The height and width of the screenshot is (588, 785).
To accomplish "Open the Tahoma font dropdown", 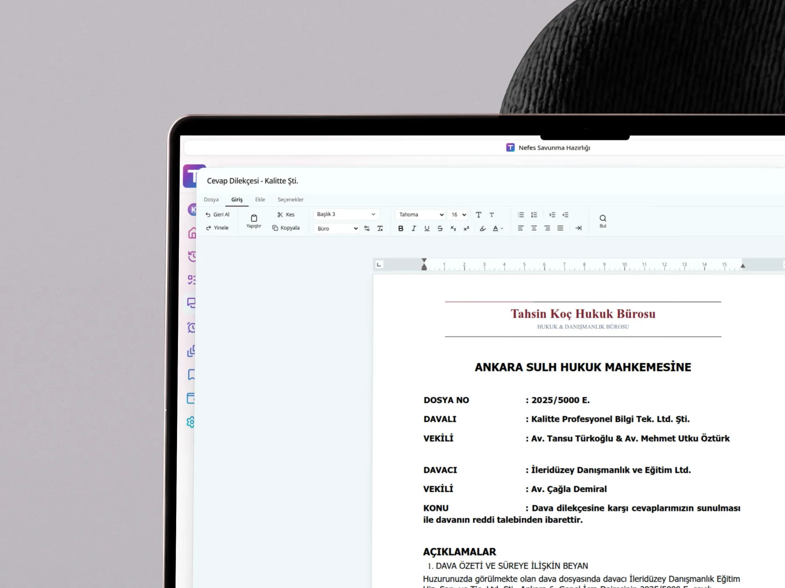I will pos(420,214).
